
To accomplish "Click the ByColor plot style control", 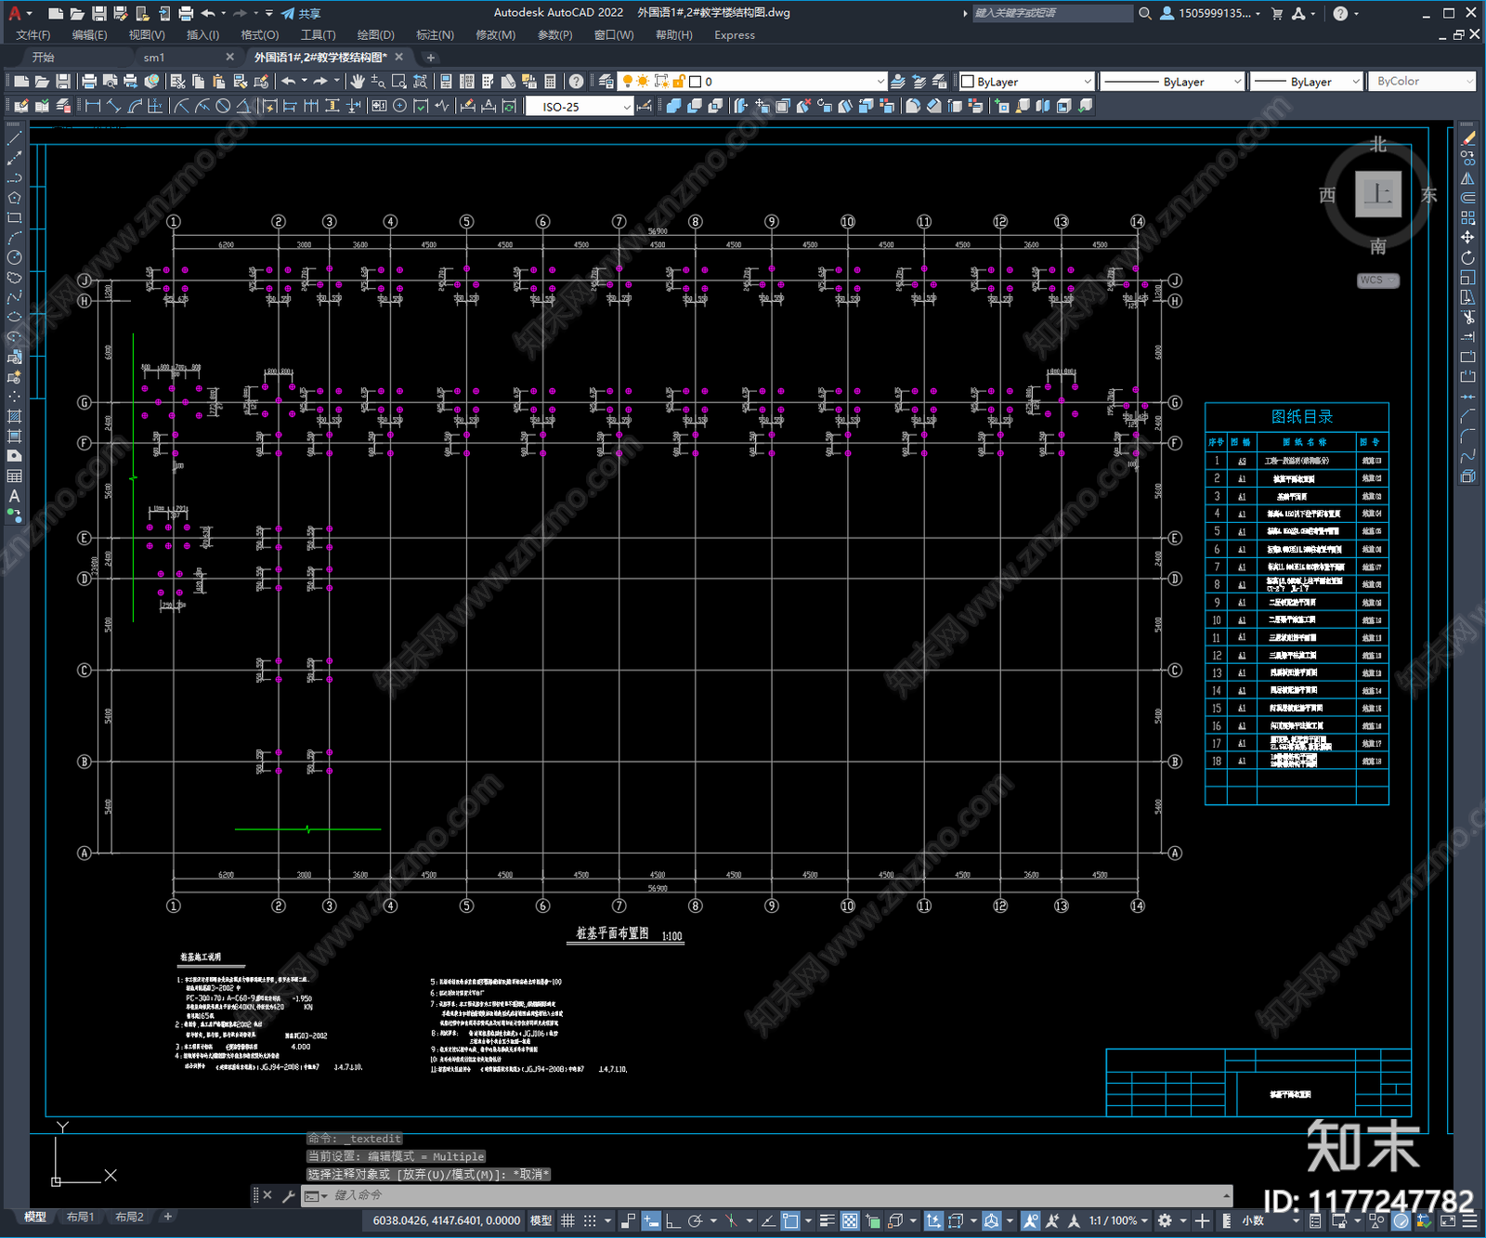I will [1422, 82].
